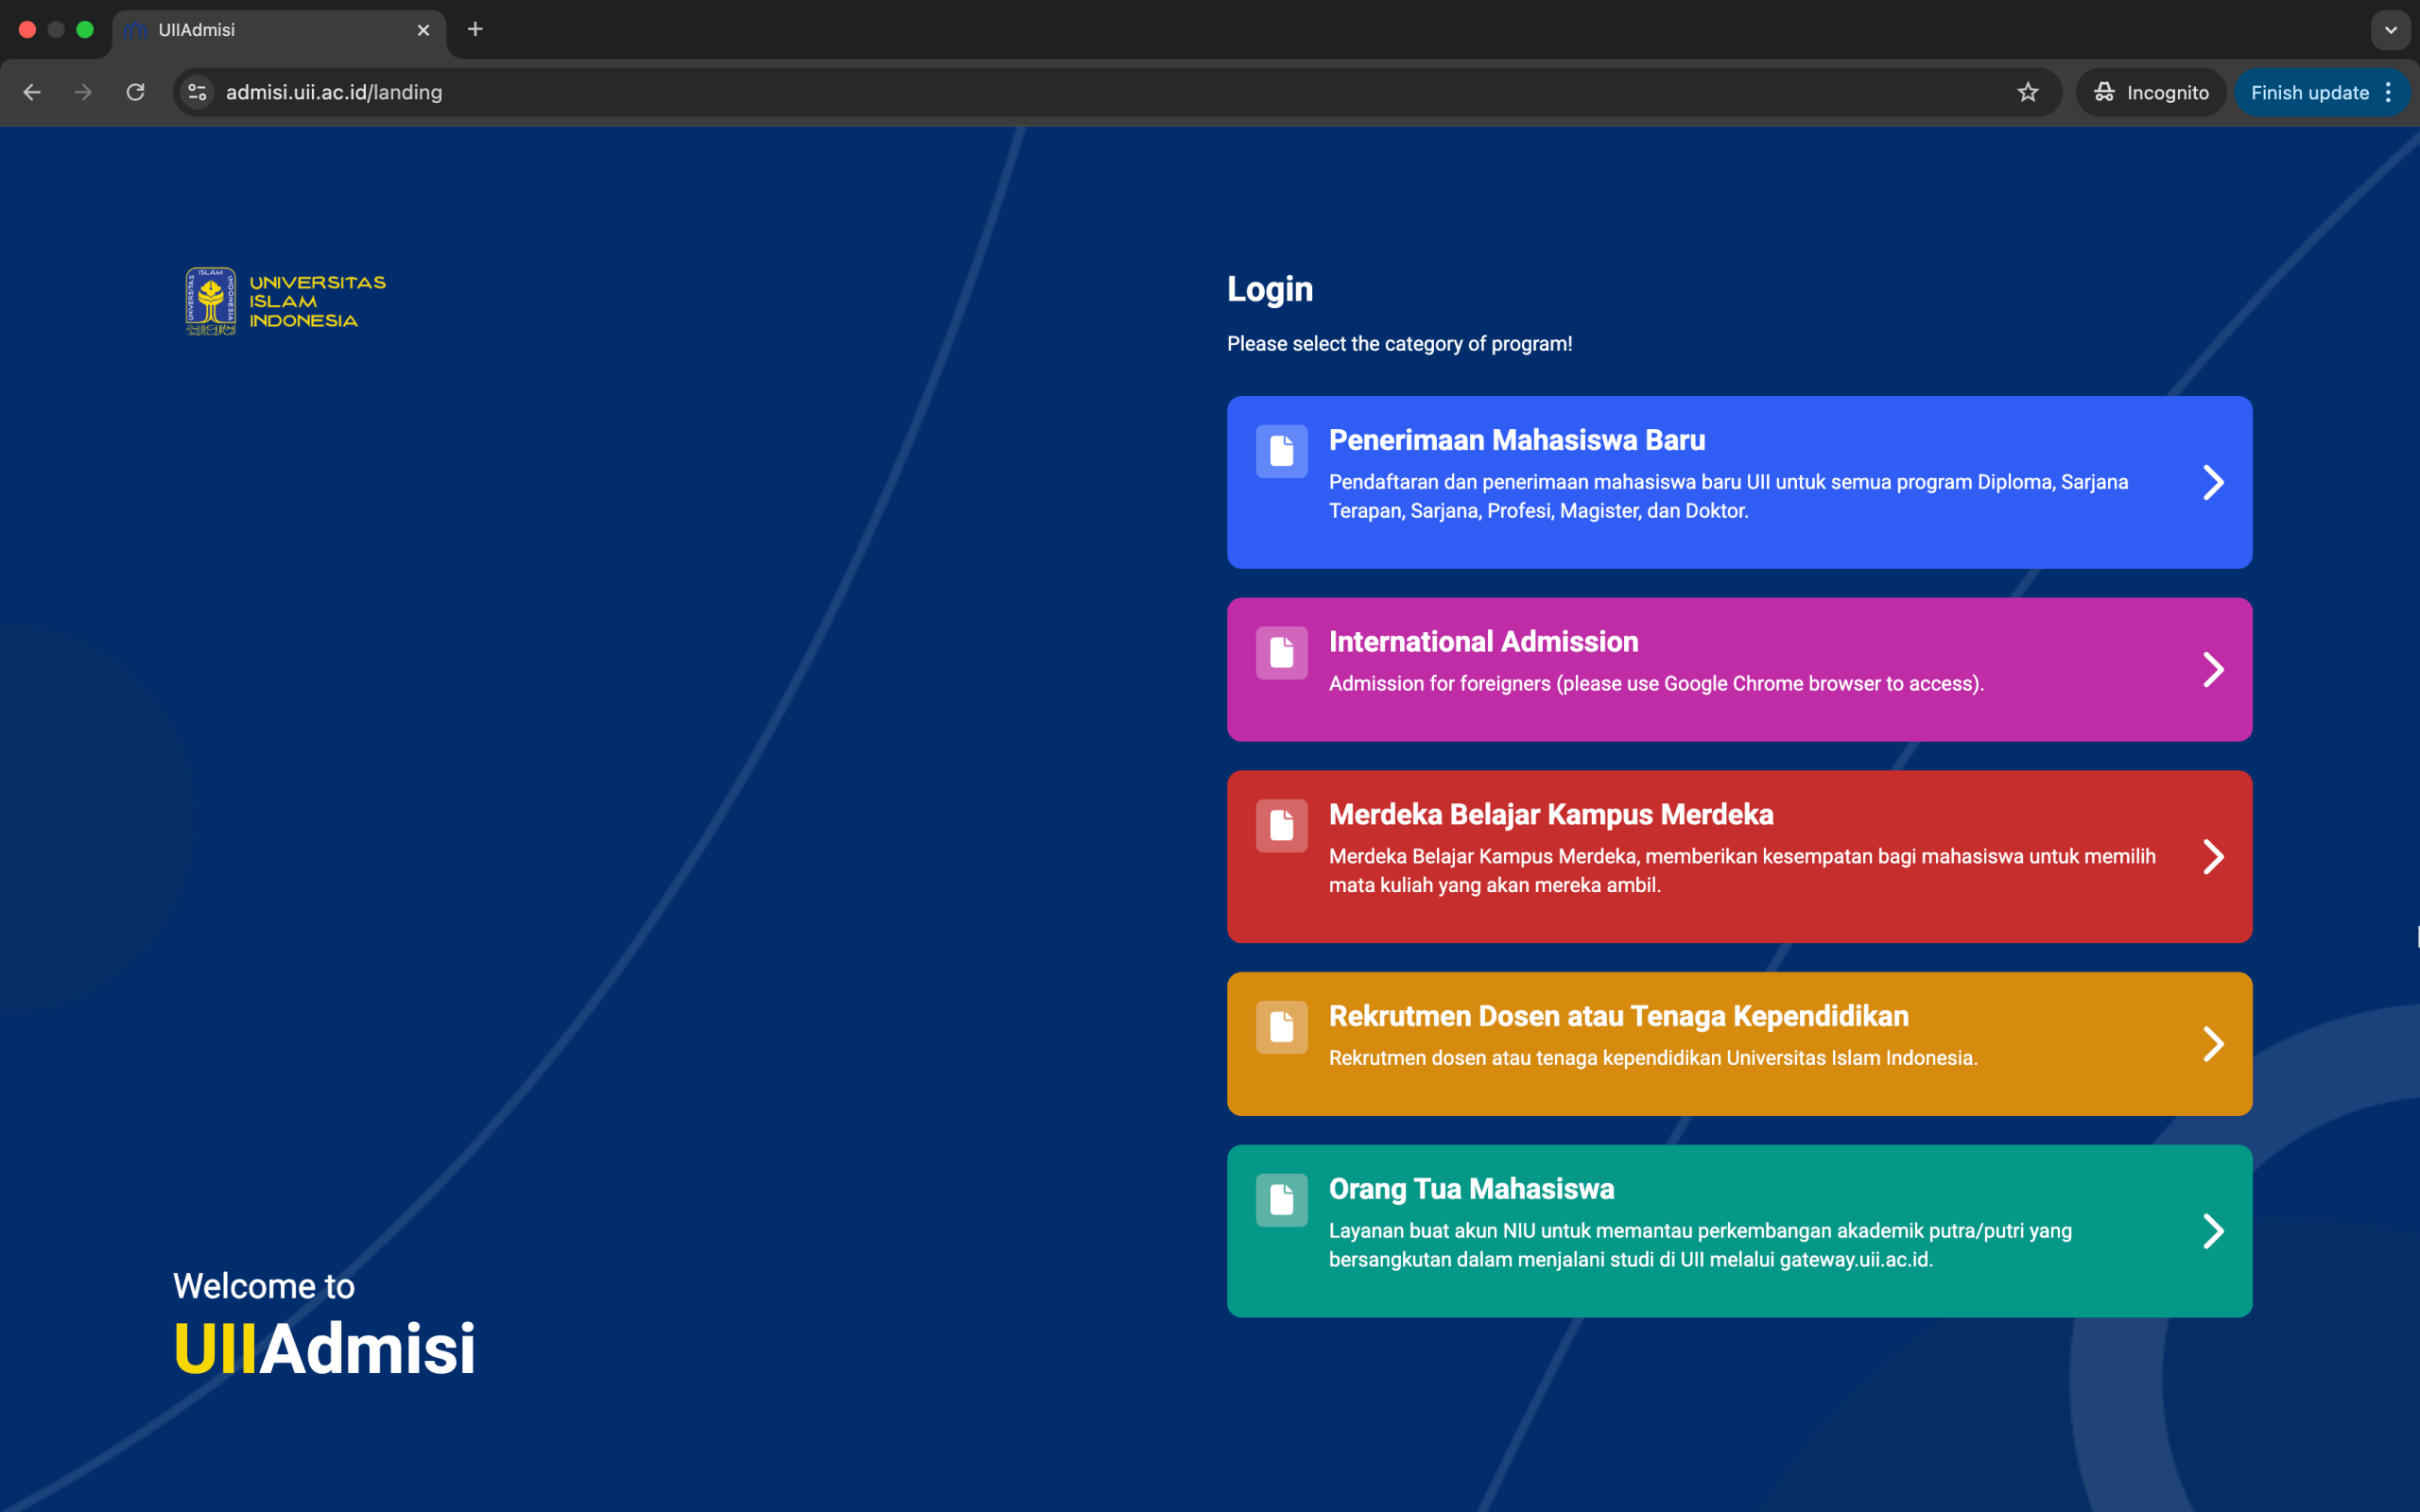Viewport: 2420px width, 1512px height.
Task: Click the document icon on Orang Tua Mahasiswa
Action: click(x=1281, y=1200)
